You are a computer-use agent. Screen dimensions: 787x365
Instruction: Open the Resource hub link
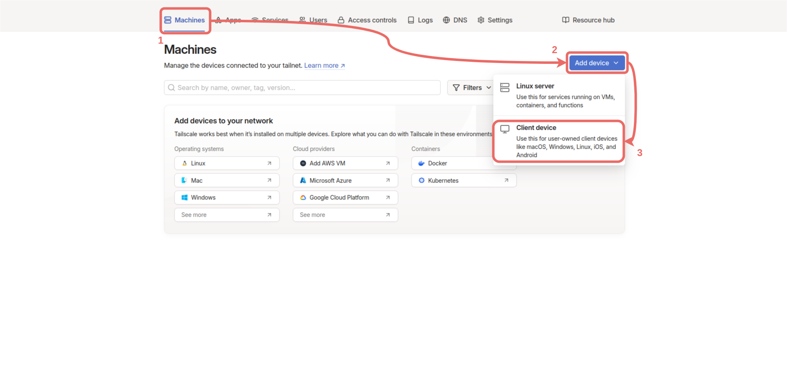click(x=589, y=20)
